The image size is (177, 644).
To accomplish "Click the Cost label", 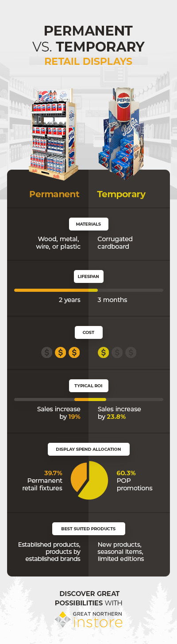I will coord(88,332).
